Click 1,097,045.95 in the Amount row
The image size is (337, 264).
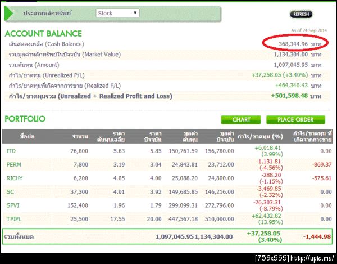(290, 65)
